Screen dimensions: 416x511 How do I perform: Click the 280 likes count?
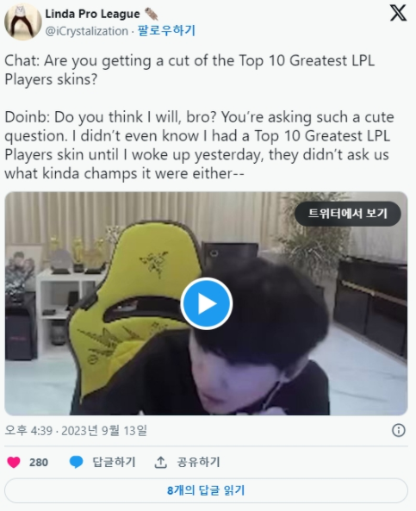(39, 462)
